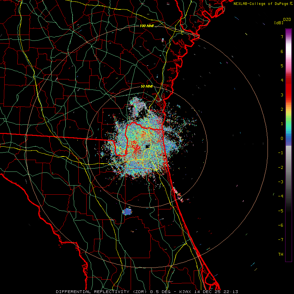Click the 7 value on the colorbar scale
This screenshot has height=294, width=294.
[x=282, y=37]
